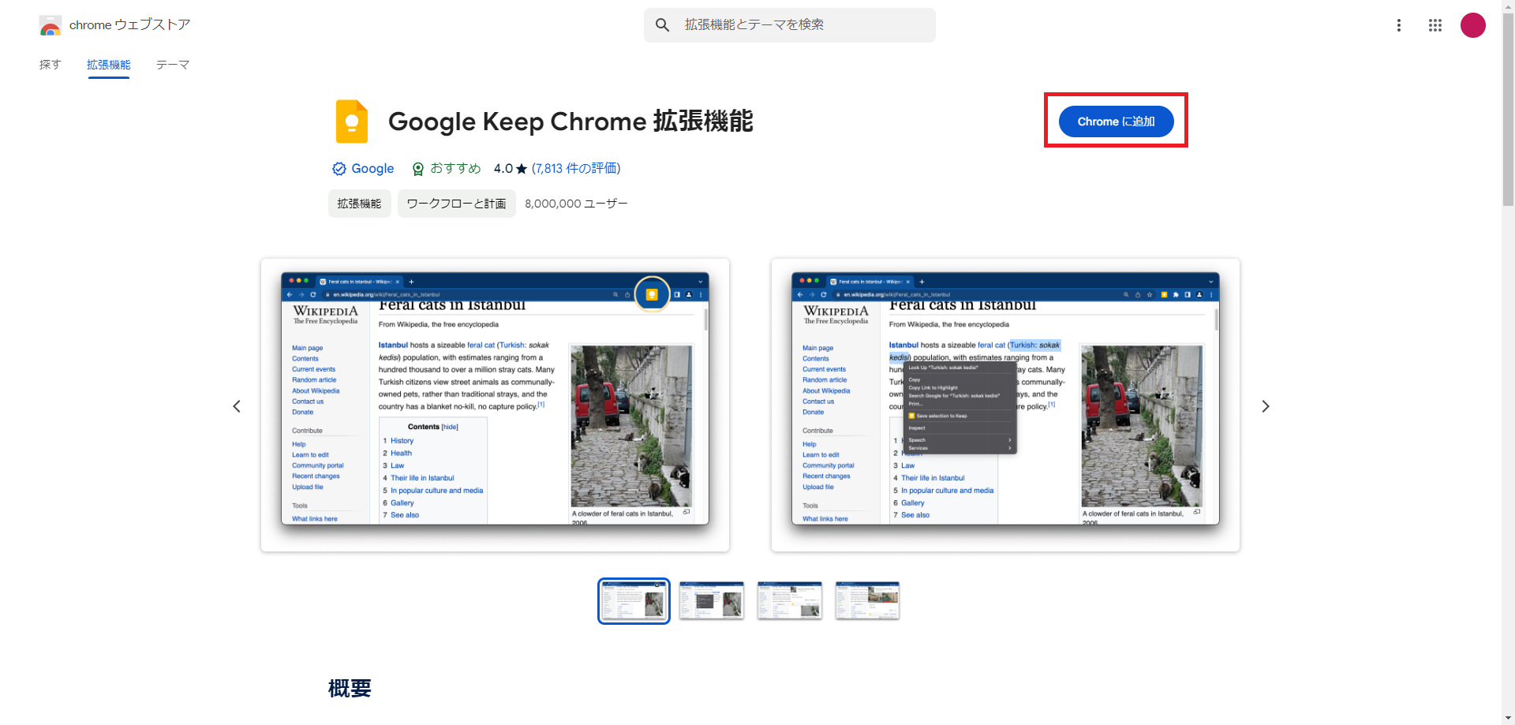Select the 拡張機能 tab

[109, 65]
